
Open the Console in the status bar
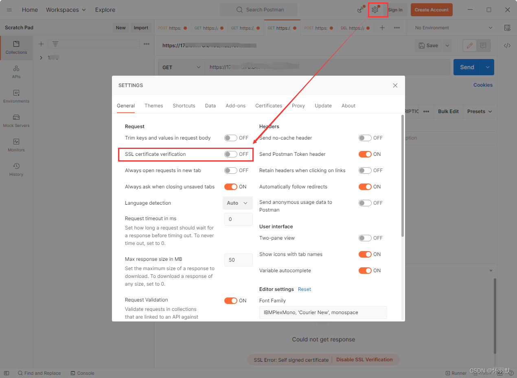point(82,373)
